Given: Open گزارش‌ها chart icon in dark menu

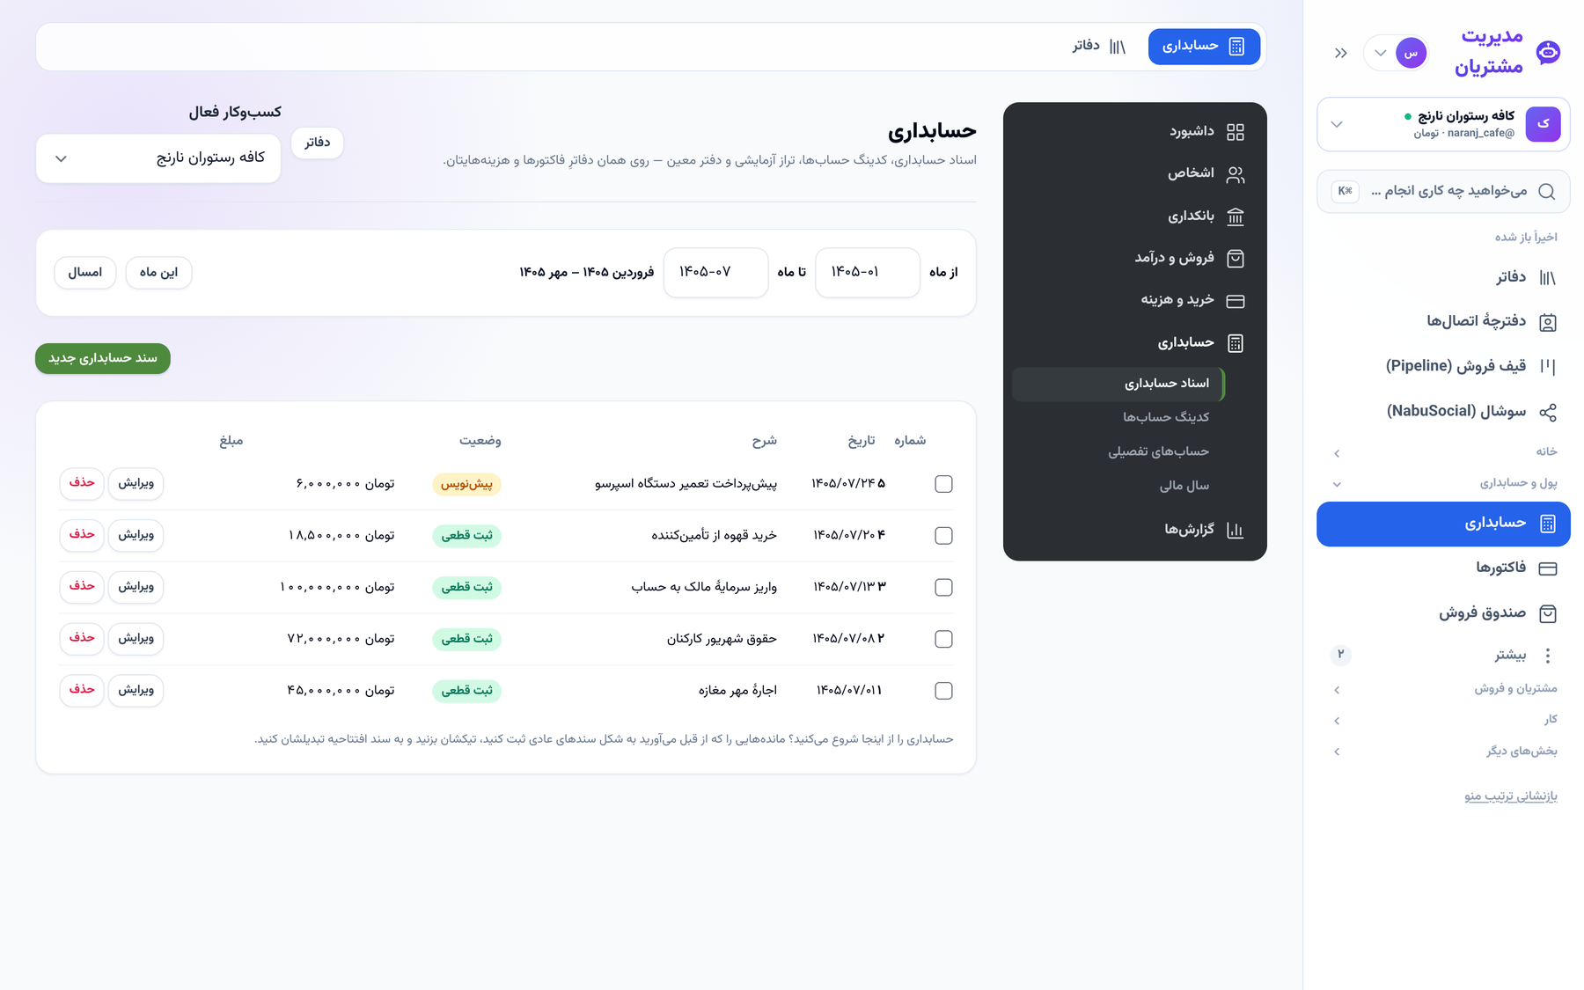Looking at the screenshot, I should [1236, 530].
